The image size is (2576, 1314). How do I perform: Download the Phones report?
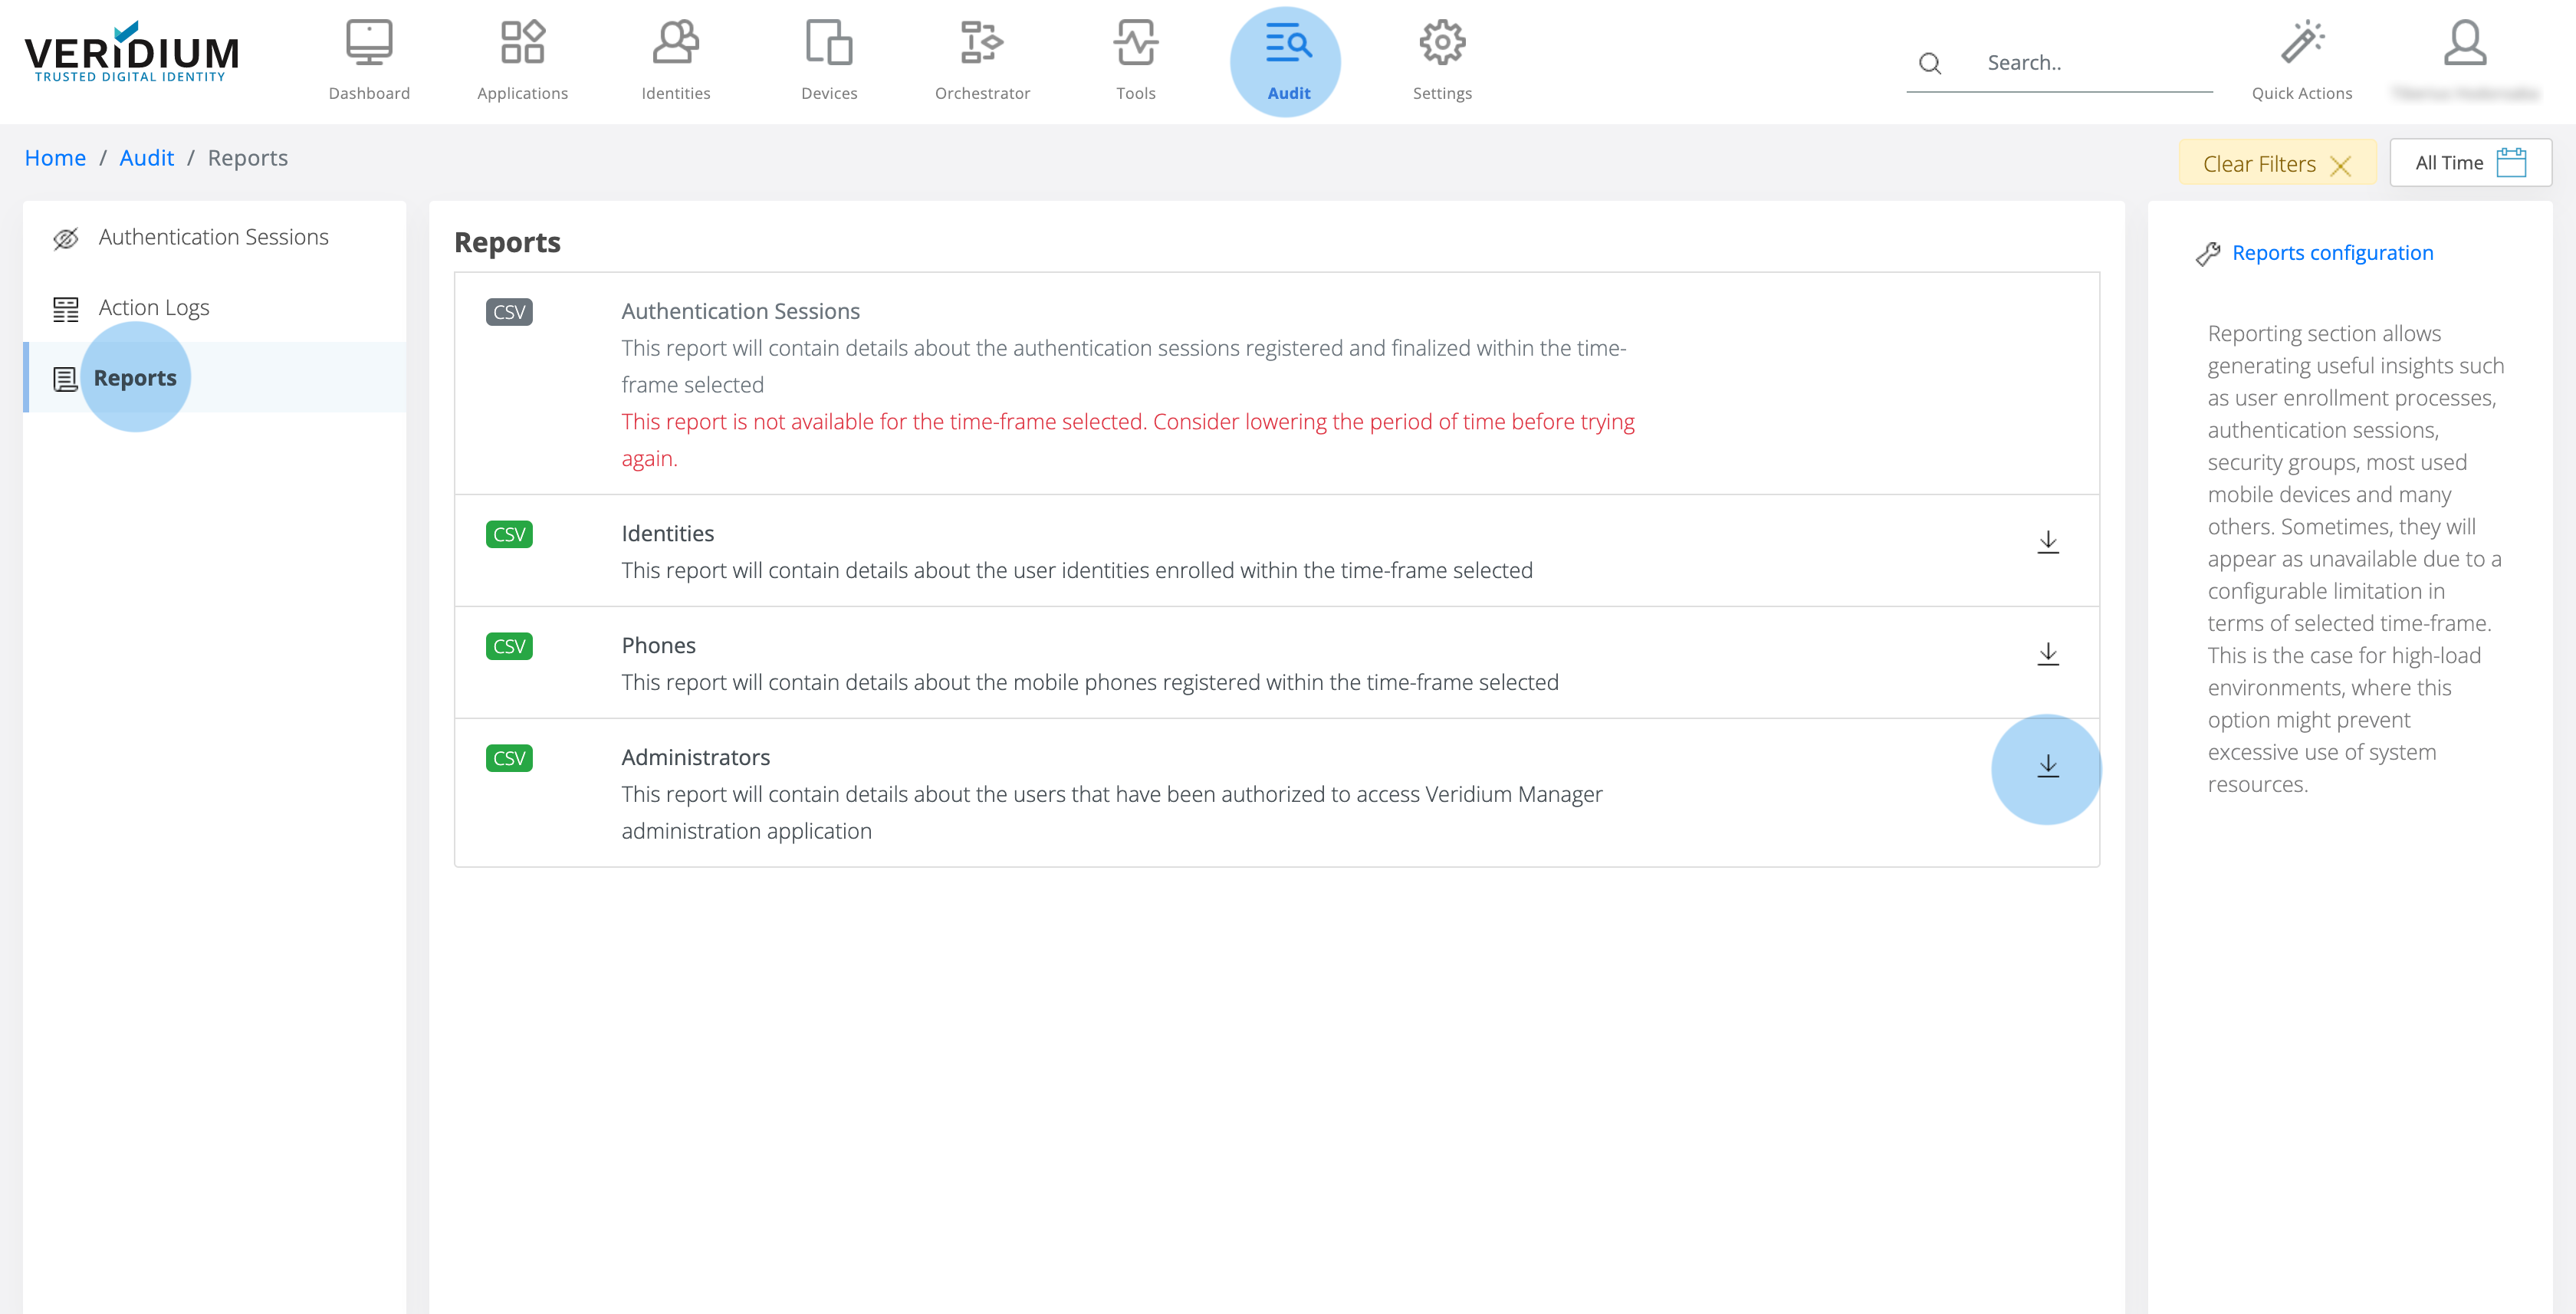coord(2048,654)
